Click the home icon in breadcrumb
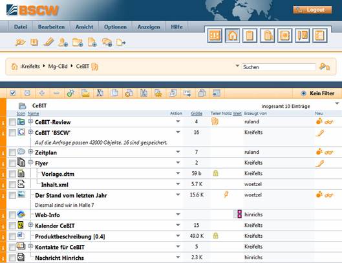The width and height of the screenshot is (342, 263). pos(14,67)
